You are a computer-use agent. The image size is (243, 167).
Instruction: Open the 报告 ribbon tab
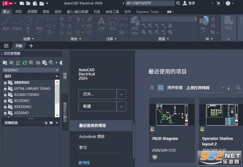click(x=58, y=12)
